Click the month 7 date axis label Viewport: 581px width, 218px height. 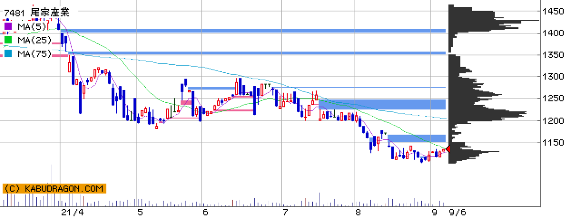(x=285, y=212)
